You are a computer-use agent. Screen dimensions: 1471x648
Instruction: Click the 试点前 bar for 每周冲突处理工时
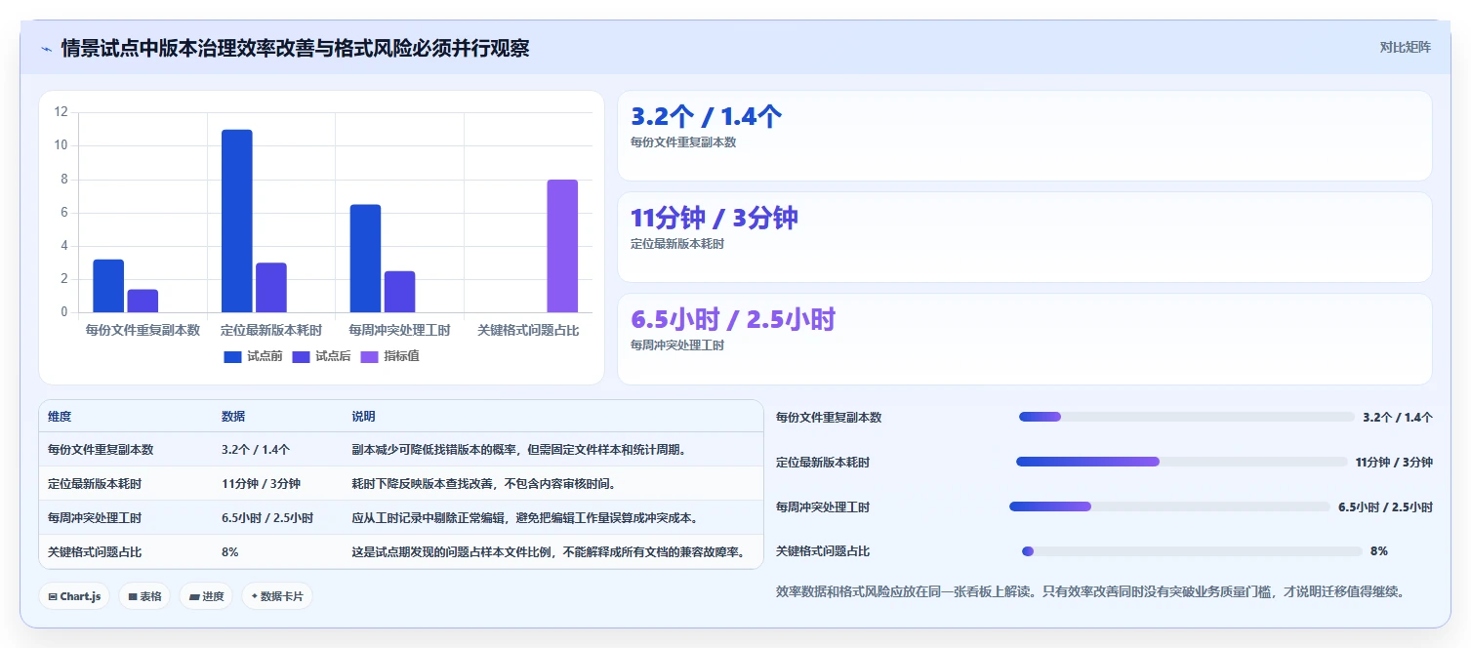click(x=365, y=259)
